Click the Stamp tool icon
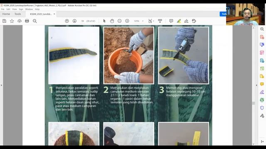The width and height of the screenshot is (266, 149). (194, 21)
